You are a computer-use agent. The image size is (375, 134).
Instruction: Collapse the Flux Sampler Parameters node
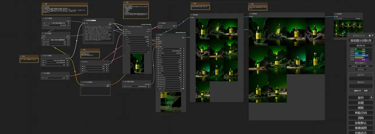click(x=124, y=27)
